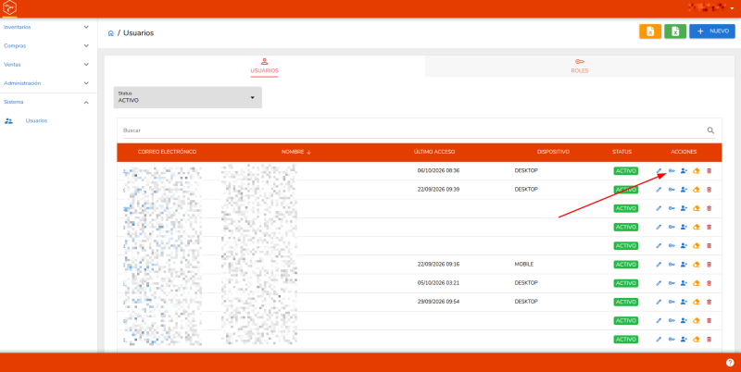Sort by ÚLTIMO ACCESO column header
Image resolution: width=741 pixels, height=372 pixels.
tap(434, 152)
